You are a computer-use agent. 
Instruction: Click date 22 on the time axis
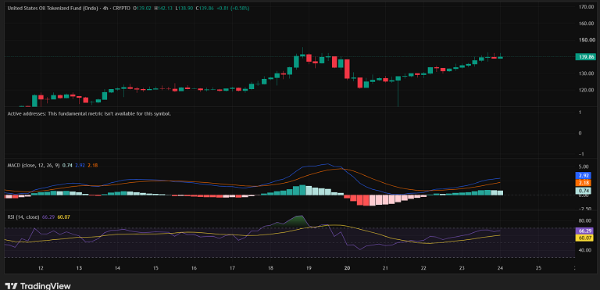423,268
